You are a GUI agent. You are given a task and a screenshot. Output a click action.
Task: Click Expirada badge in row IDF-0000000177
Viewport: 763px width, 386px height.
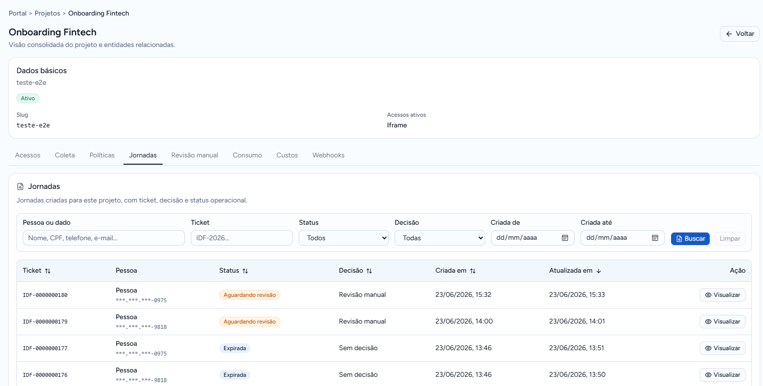235,348
